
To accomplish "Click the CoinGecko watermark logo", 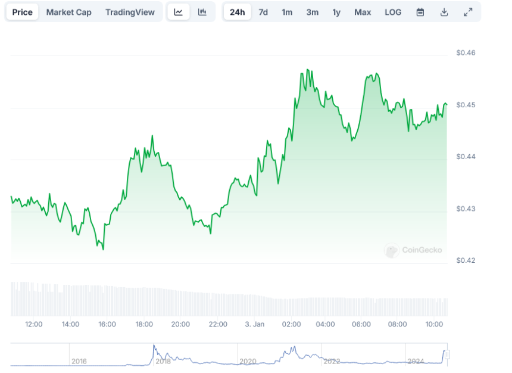I will click(414, 251).
